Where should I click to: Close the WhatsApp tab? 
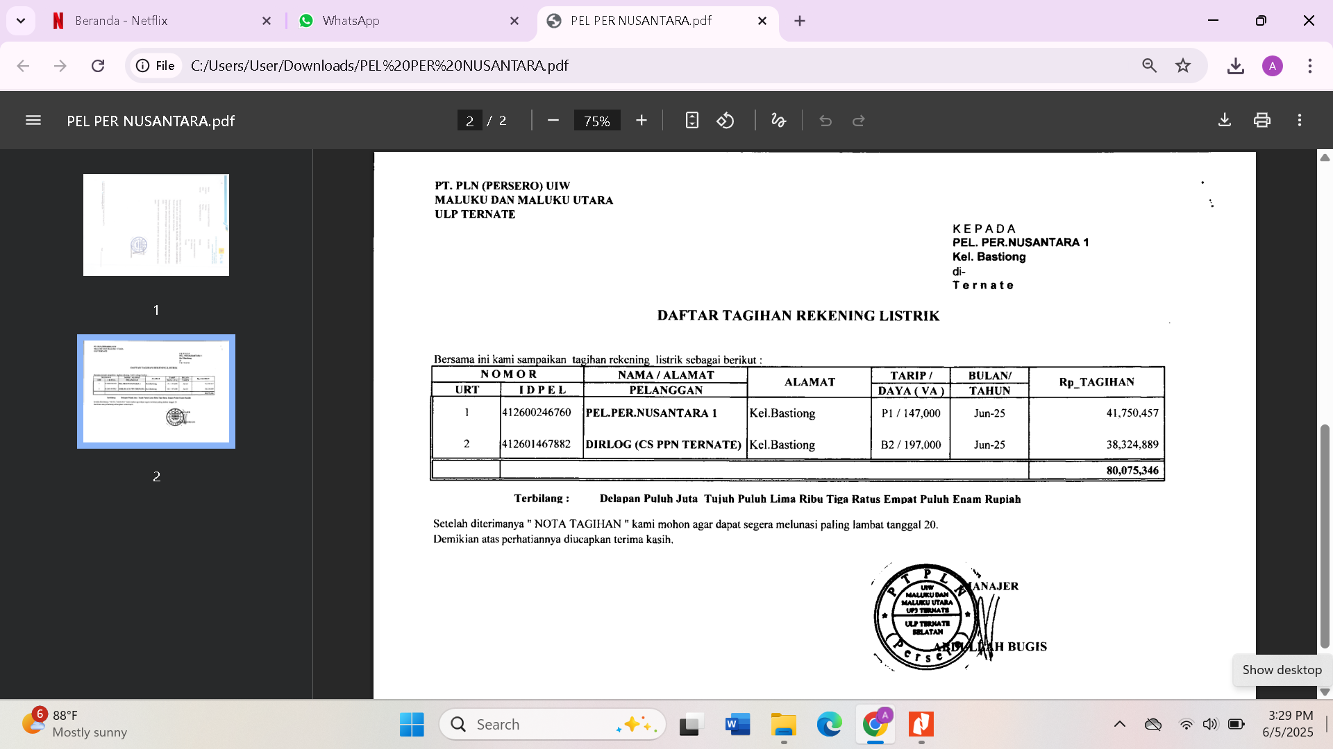coord(514,21)
